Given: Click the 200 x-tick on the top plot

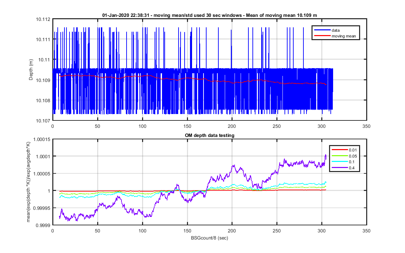Looking at the screenshot, I should coord(232,126).
